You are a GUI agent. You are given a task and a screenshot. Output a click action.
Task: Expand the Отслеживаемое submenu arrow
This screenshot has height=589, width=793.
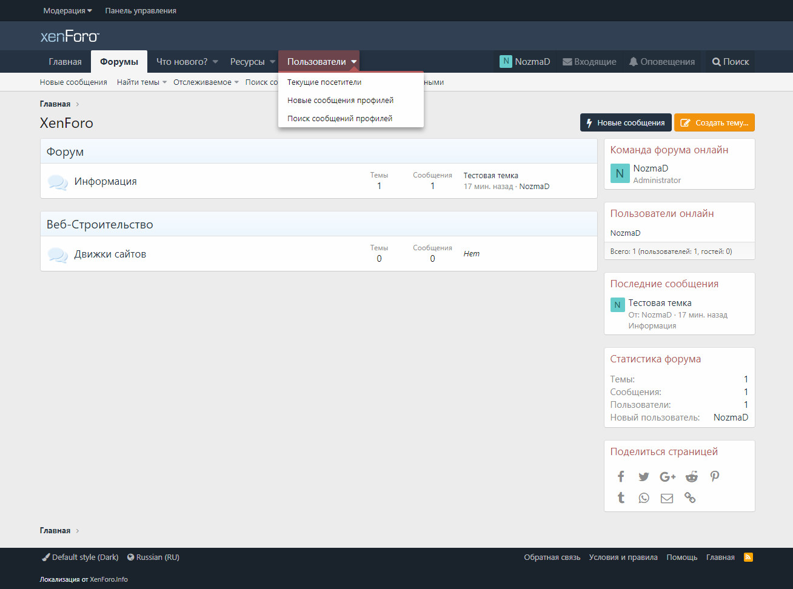tap(236, 82)
